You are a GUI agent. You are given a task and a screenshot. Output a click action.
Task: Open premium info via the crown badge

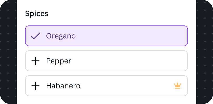tap(177, 86)
